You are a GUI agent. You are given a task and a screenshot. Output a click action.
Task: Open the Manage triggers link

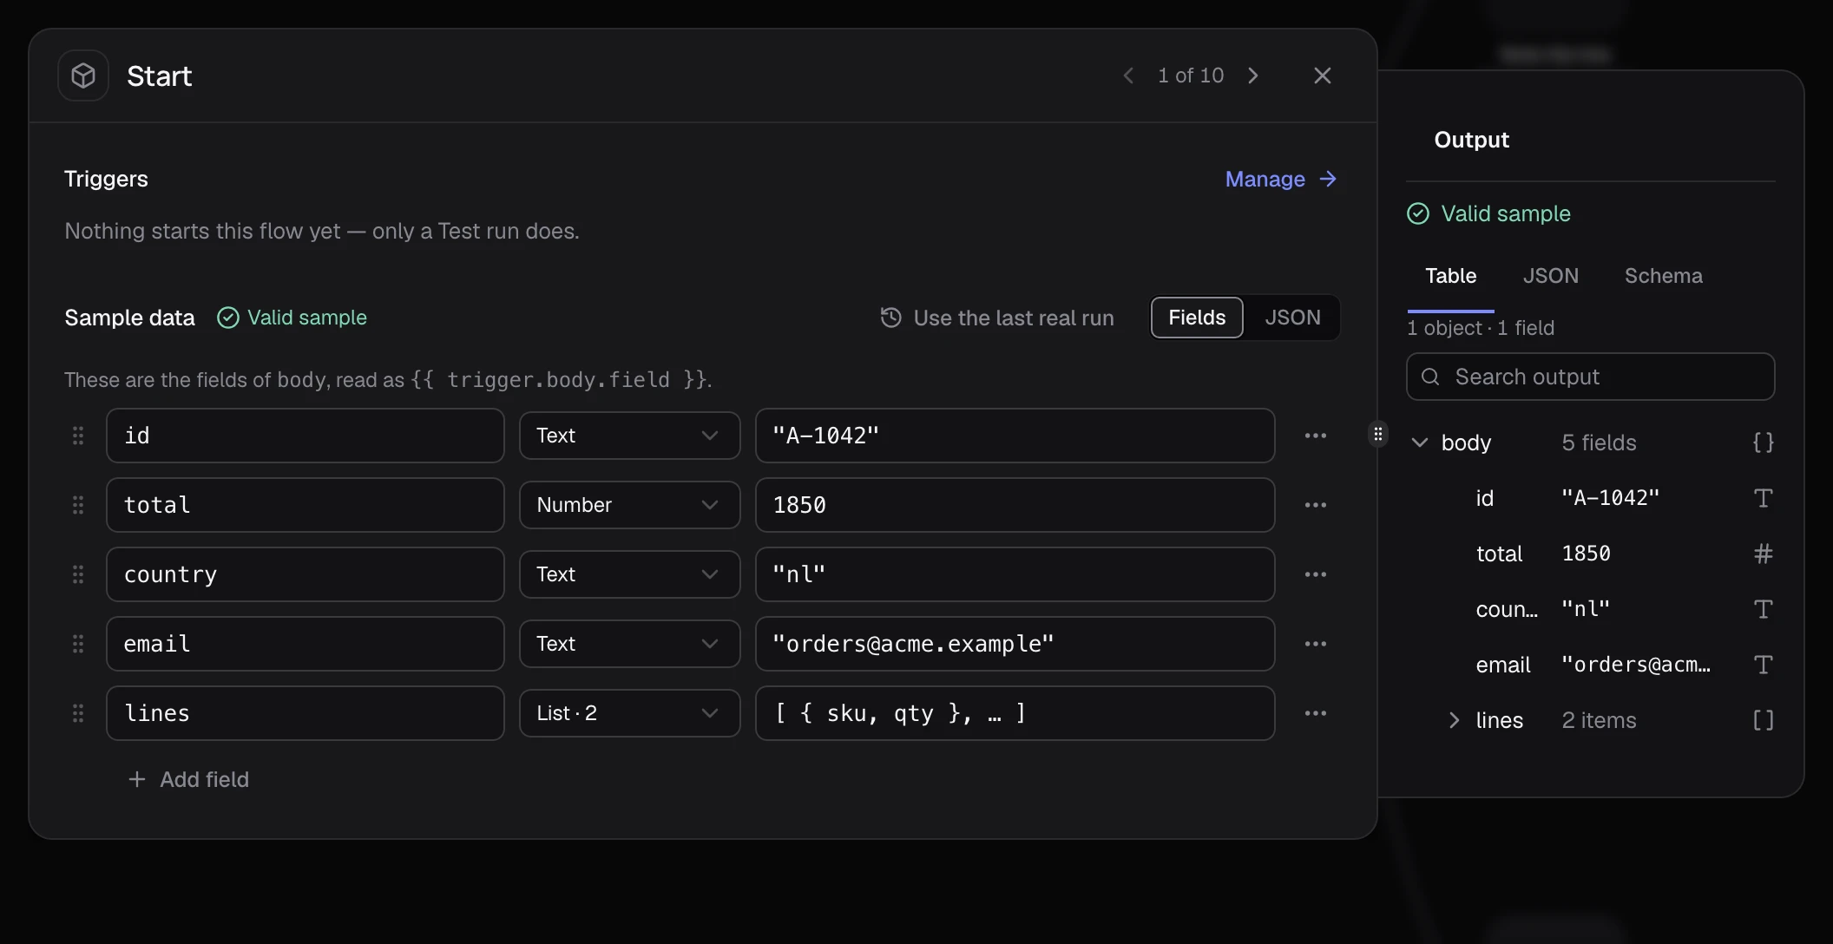(1281, 179)
